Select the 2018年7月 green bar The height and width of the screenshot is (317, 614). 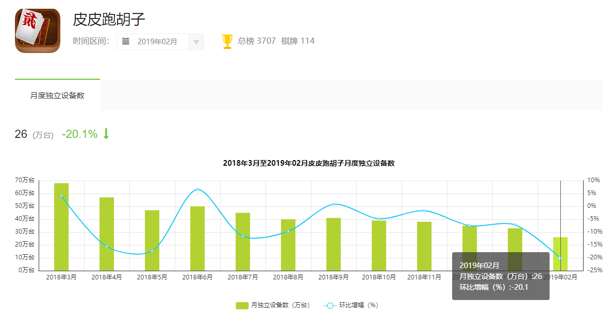[x=243, y=241]
